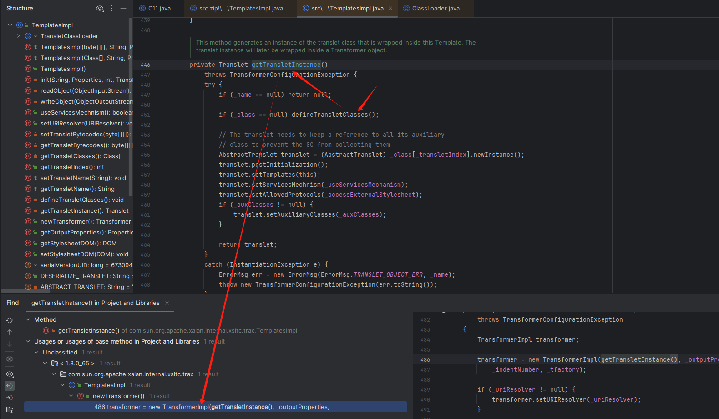This screenshot has height=419, width=719.
Task: Click the method icon of writeObject(ObjectOutputStream)
Action: [28, 101]
